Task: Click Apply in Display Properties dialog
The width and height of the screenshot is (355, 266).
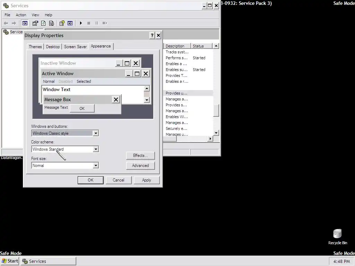Action: (x=147, y=180)
